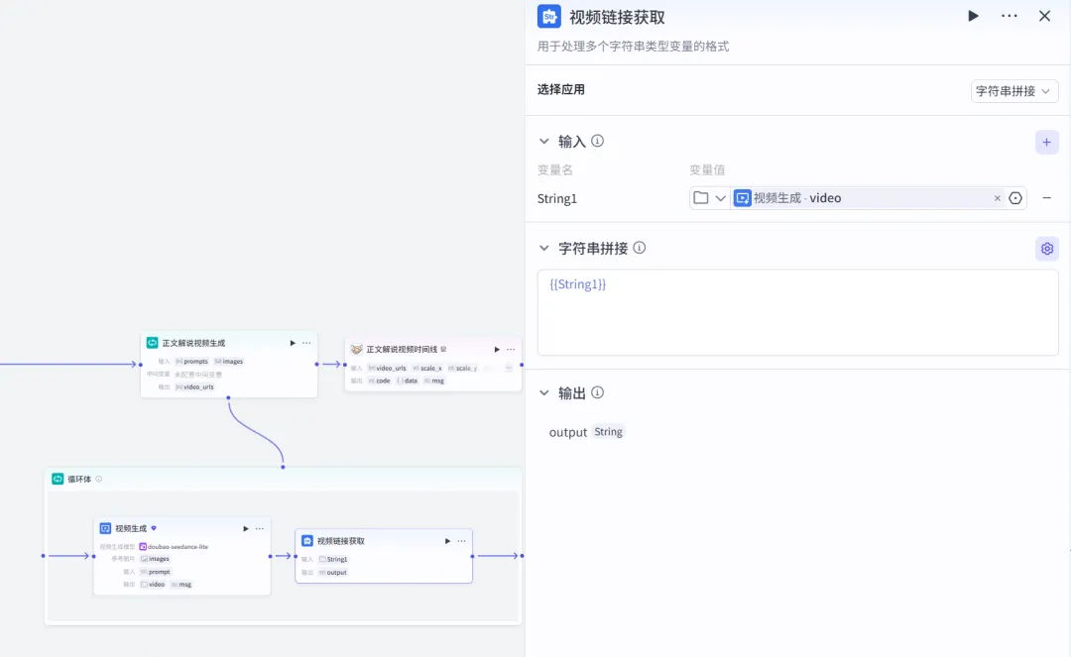Viewport: 1071px width, 657px height.
Task: Click the scale_x tag in 正文解说视频时间线
Action: [427, 369]
